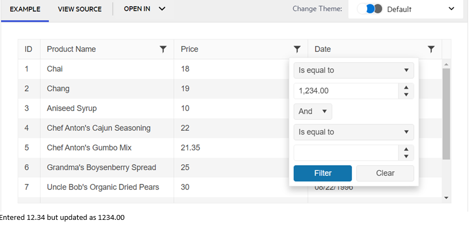This screenshot has width=474, height=227.
Task: Decrease the first filter value with down arrow
Action: [x=406, y=95]
